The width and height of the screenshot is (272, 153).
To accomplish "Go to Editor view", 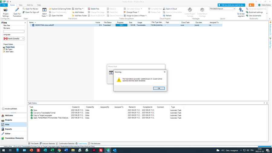I will coord(14,134).
